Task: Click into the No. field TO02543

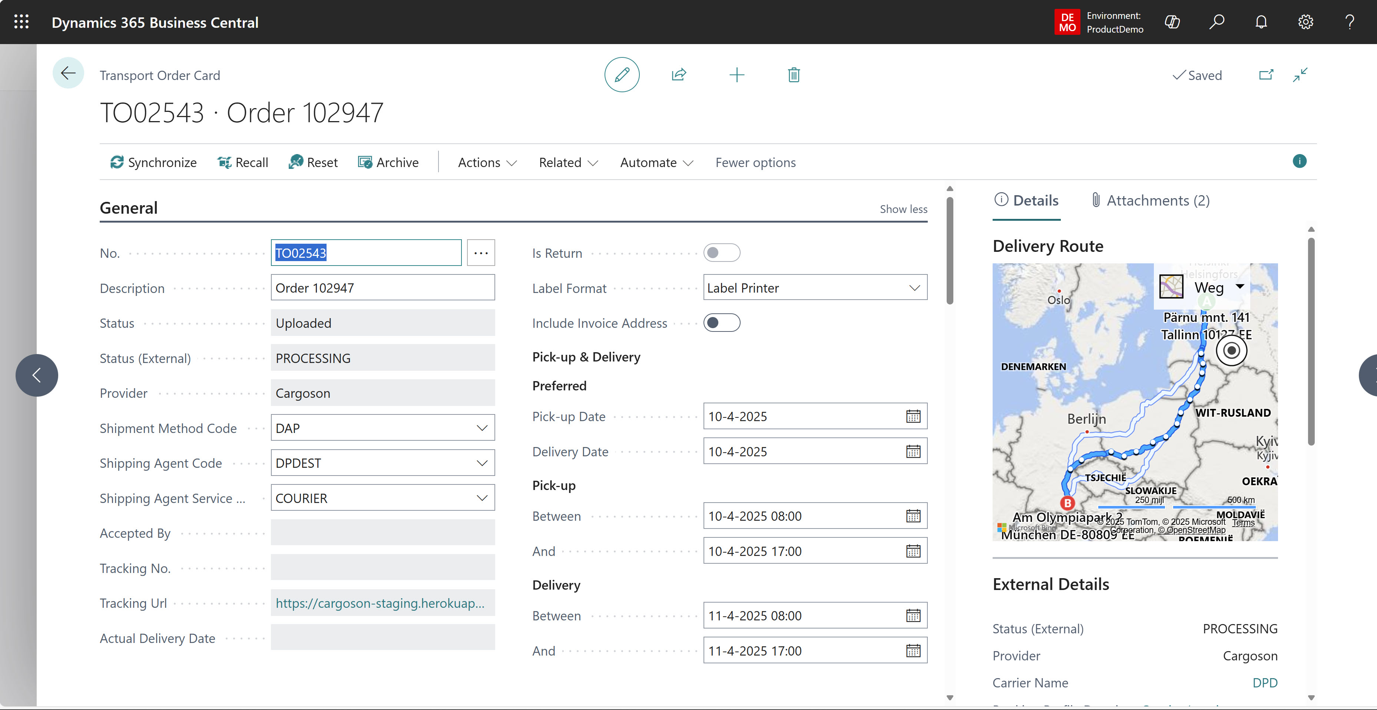Action: click(x=366, y=253)
